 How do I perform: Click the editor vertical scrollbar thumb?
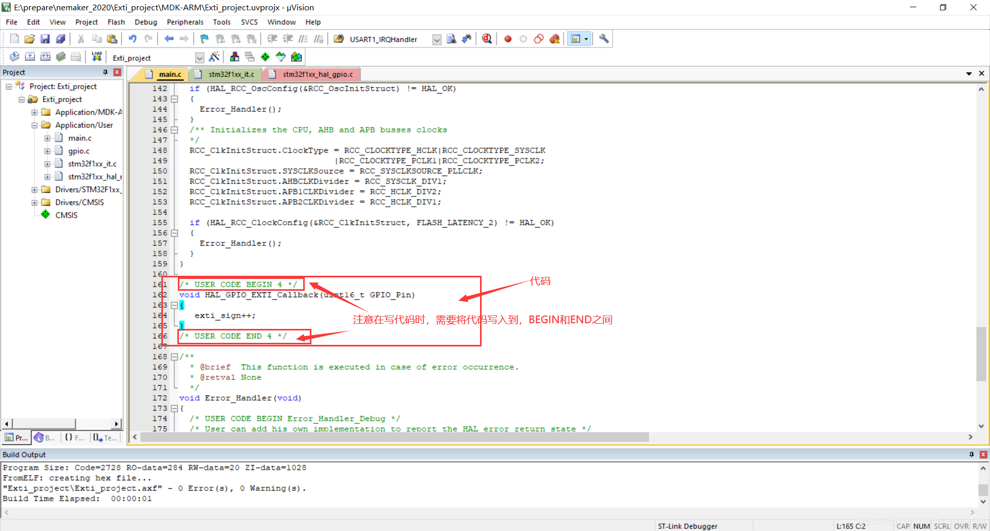coord(981,354)
